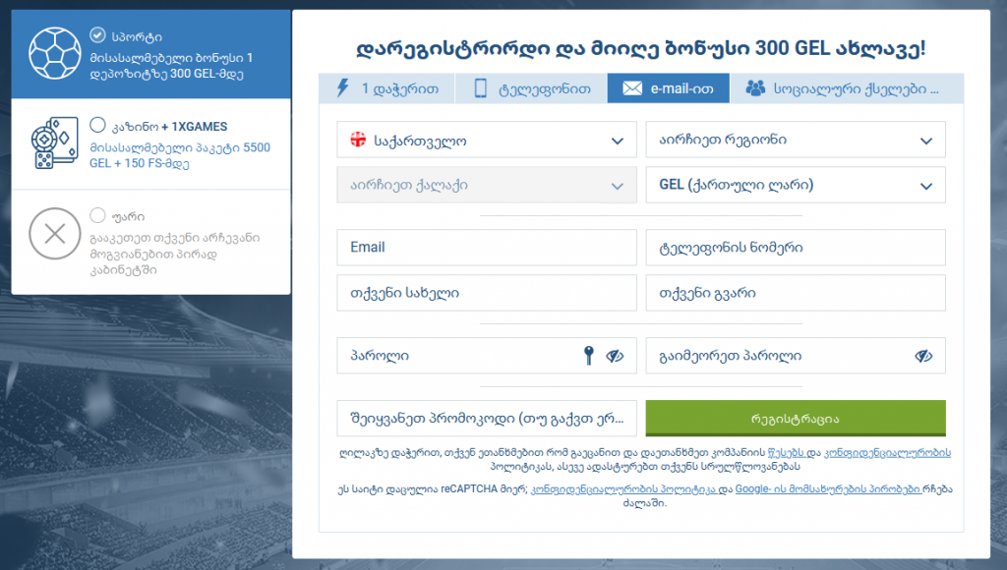Image resolution: width=1007 pixels, height=570 pixels.
Task: Click the promo code input field
Action: 486,418
